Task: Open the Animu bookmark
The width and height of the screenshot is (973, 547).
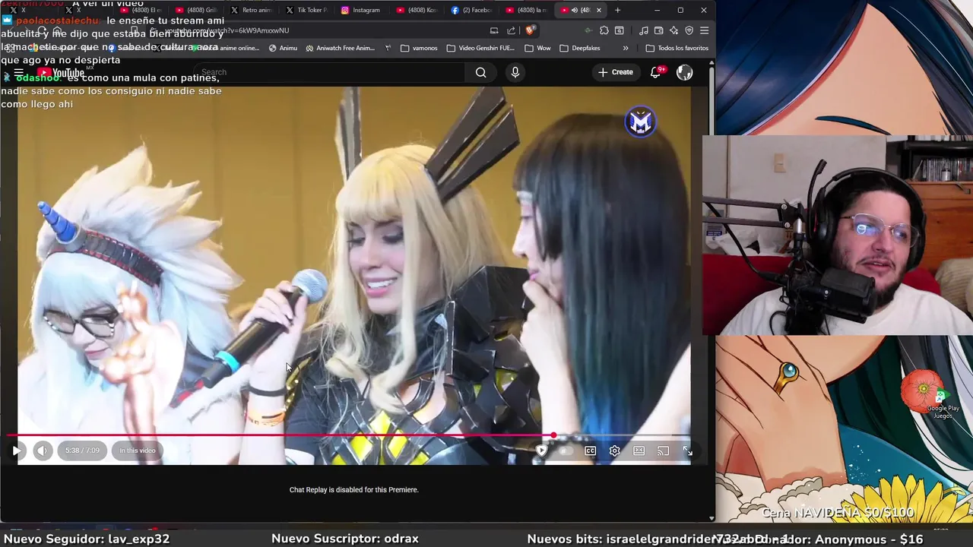Action: 283,48
